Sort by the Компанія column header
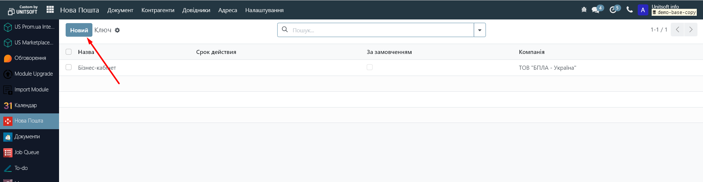The width and height of the screenshot is (703, 182). 532,52
